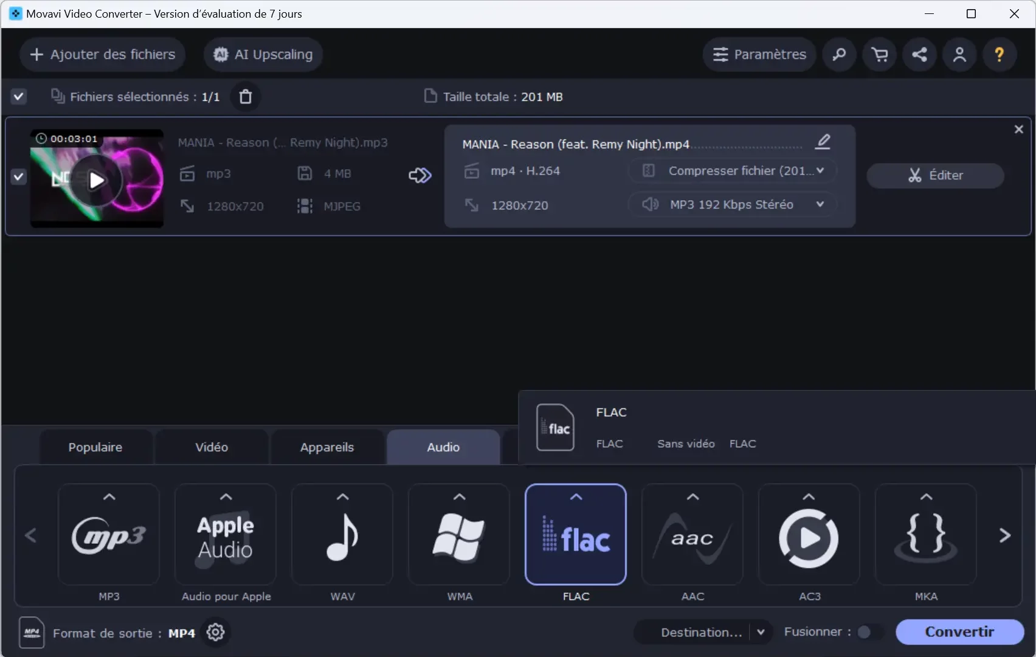Switch to the Audio tab
The width and height of the screenshot is (1036, 657).
443,447
